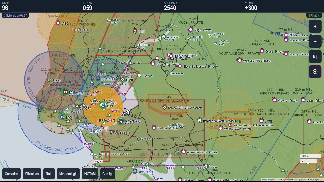This screenshot has width=324, height=182.
Task: Select the LIS 114.800 VOR symbol
Action: tap(97, 79)
